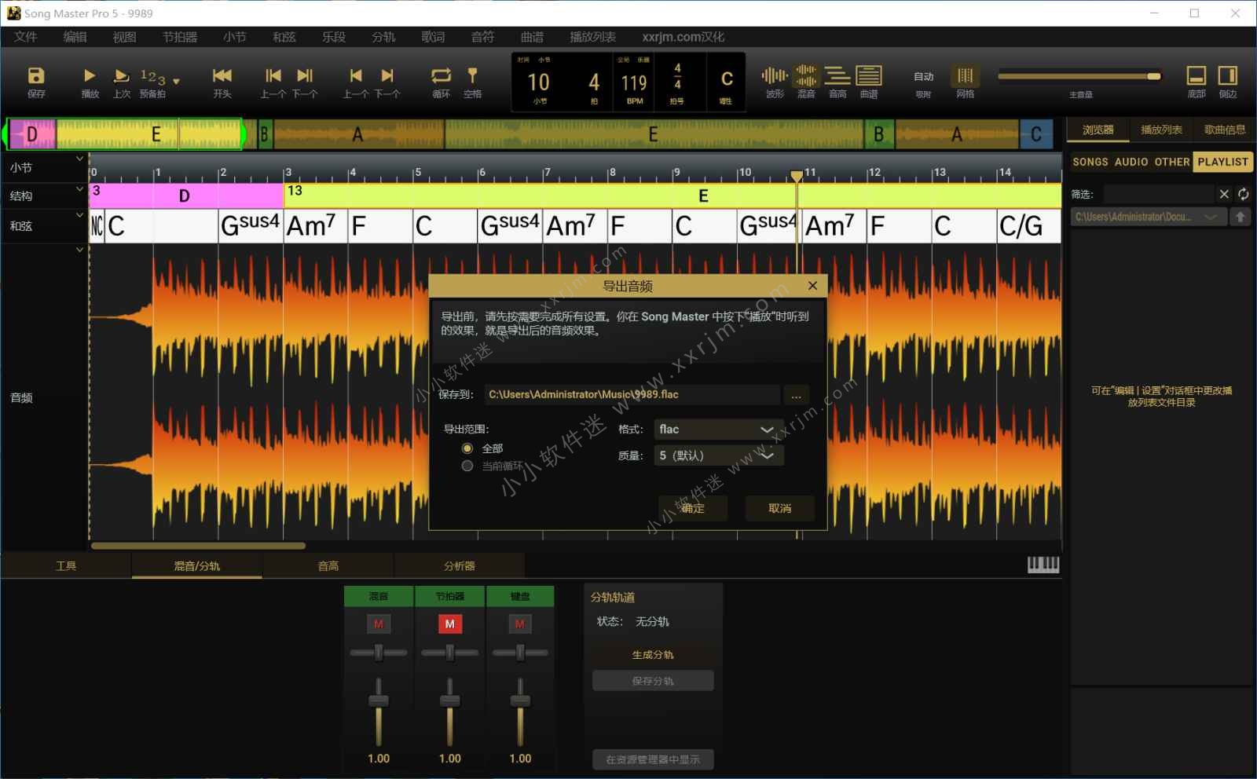Switch to the 歌曲信息 side tab
This screenshot has height=779, width=1257.
(x=1224, y=130)
